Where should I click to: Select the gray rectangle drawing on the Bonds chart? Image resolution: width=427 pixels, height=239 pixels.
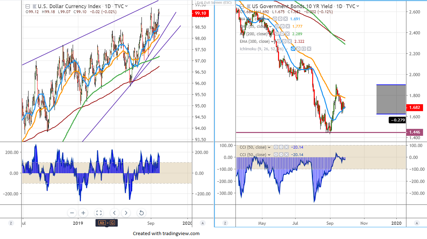(x=391, y=99)
